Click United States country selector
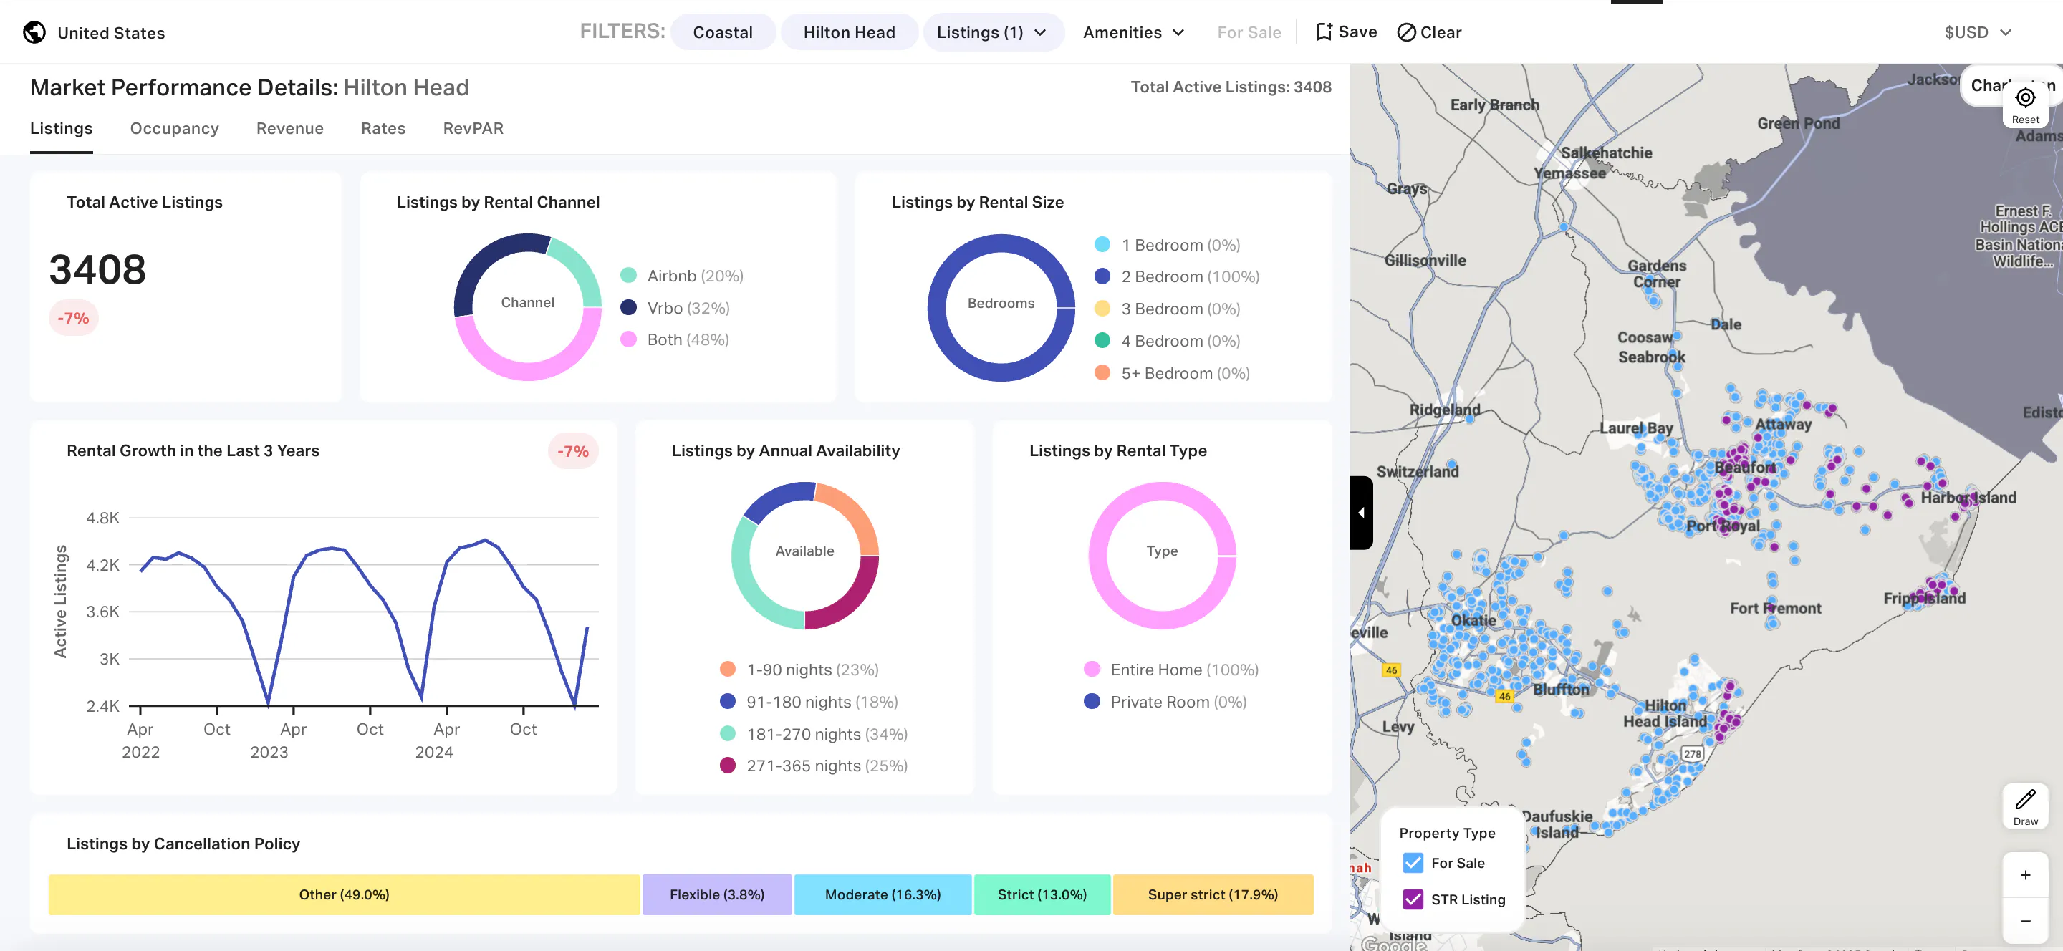 pyautogui.click(x=95, y=32)
